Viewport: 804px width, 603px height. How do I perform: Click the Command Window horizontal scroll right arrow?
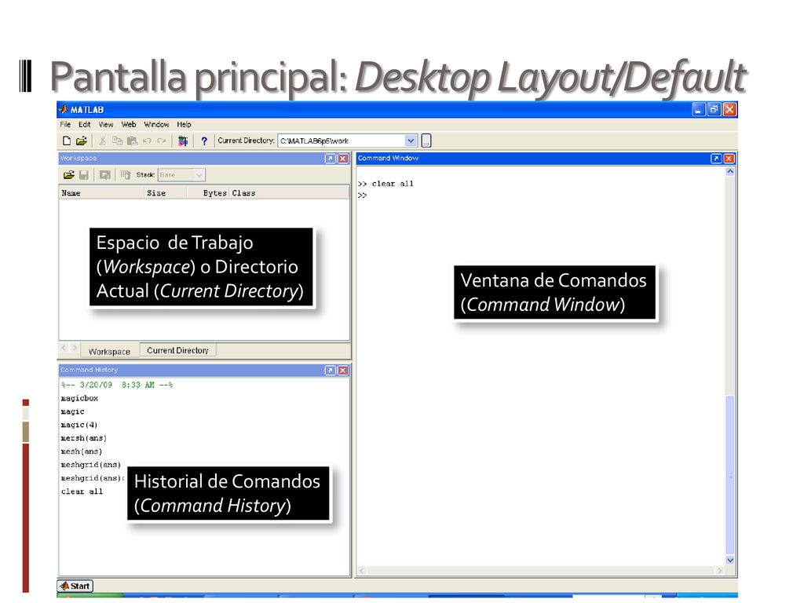tap(720, 570)
